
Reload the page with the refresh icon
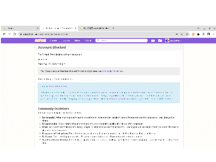point(14,34)
